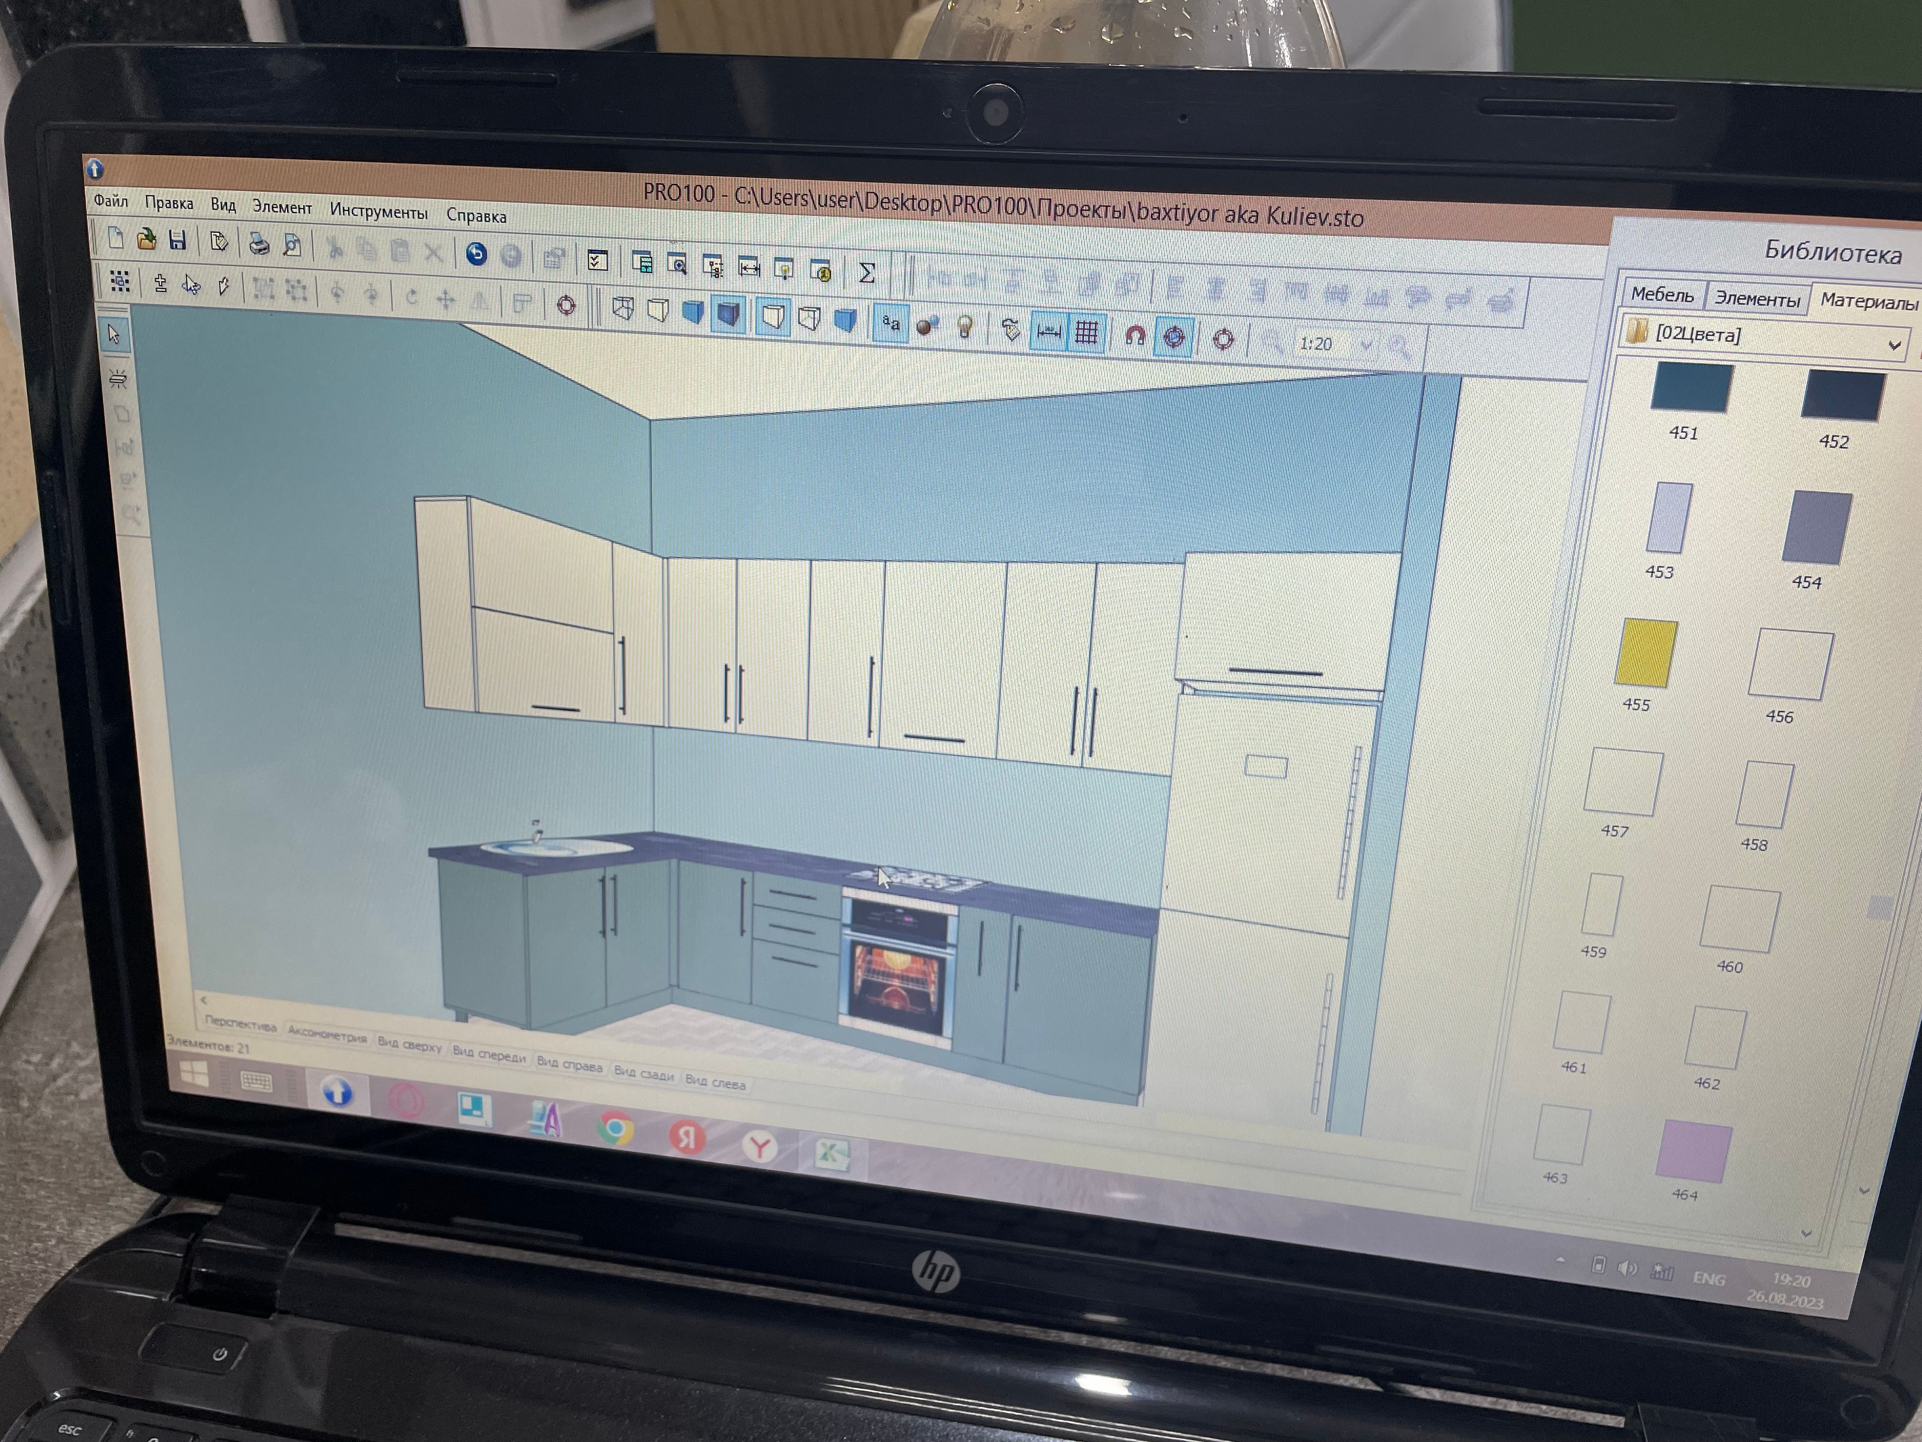Create a new project with New icon

pyautogui.click(x=115, y=238)
